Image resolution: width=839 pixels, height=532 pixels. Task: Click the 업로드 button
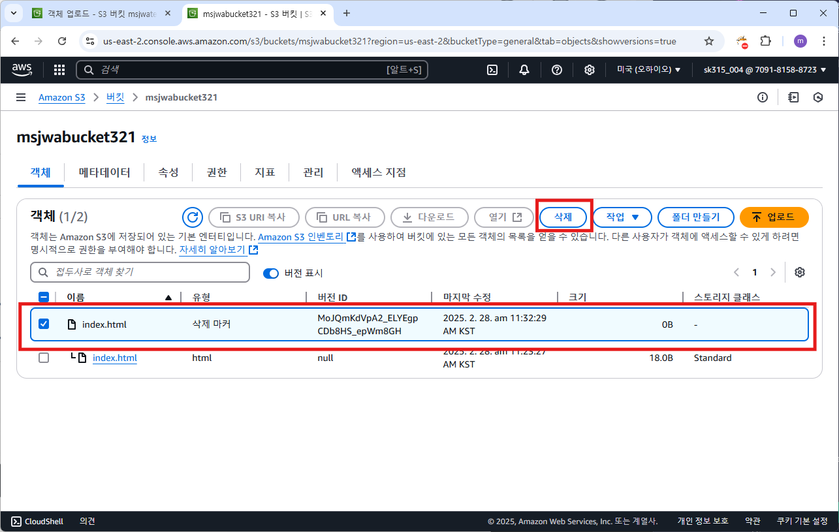[x=774, y=217]
